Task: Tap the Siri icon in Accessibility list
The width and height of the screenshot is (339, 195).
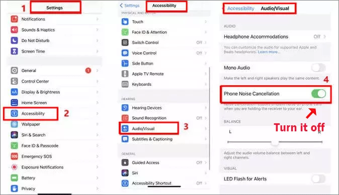Action: (125, 173)
